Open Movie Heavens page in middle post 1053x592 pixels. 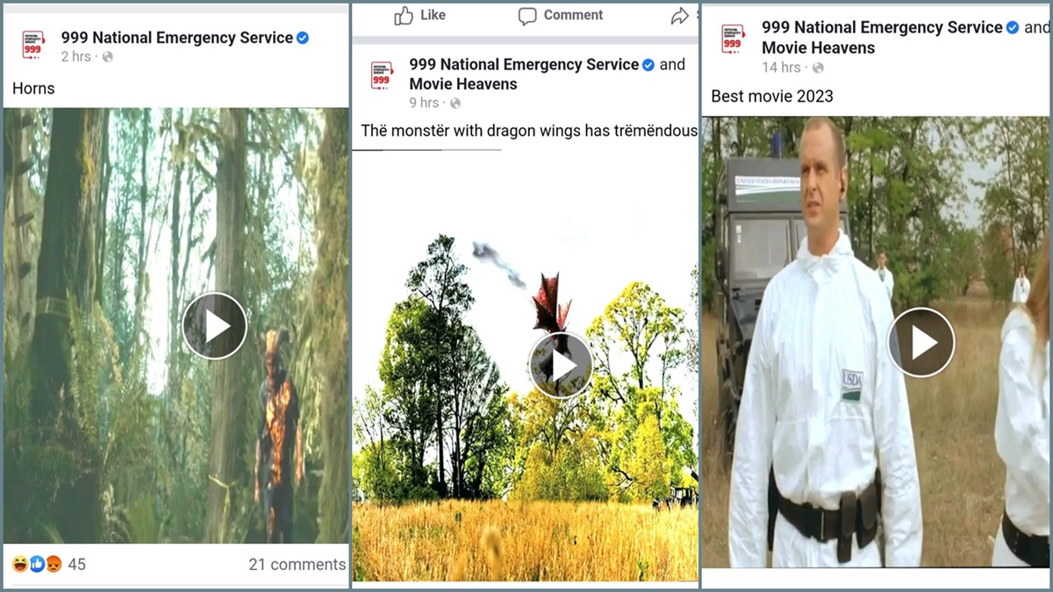[x=463, y=84]
